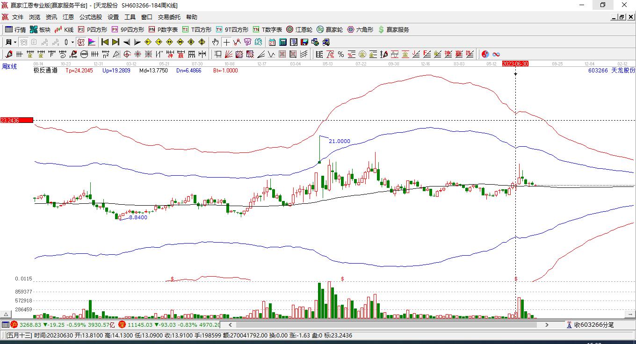Select the percent retracement tool
The width and height of the screenshot is (636, 344).
[341, 54]
